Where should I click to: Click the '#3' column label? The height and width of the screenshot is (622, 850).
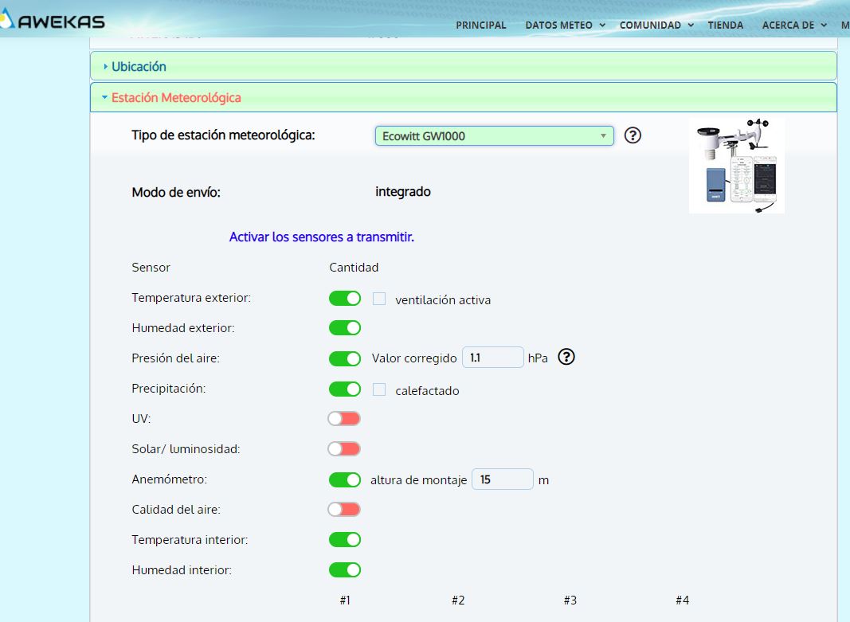(x=570, y=600)
